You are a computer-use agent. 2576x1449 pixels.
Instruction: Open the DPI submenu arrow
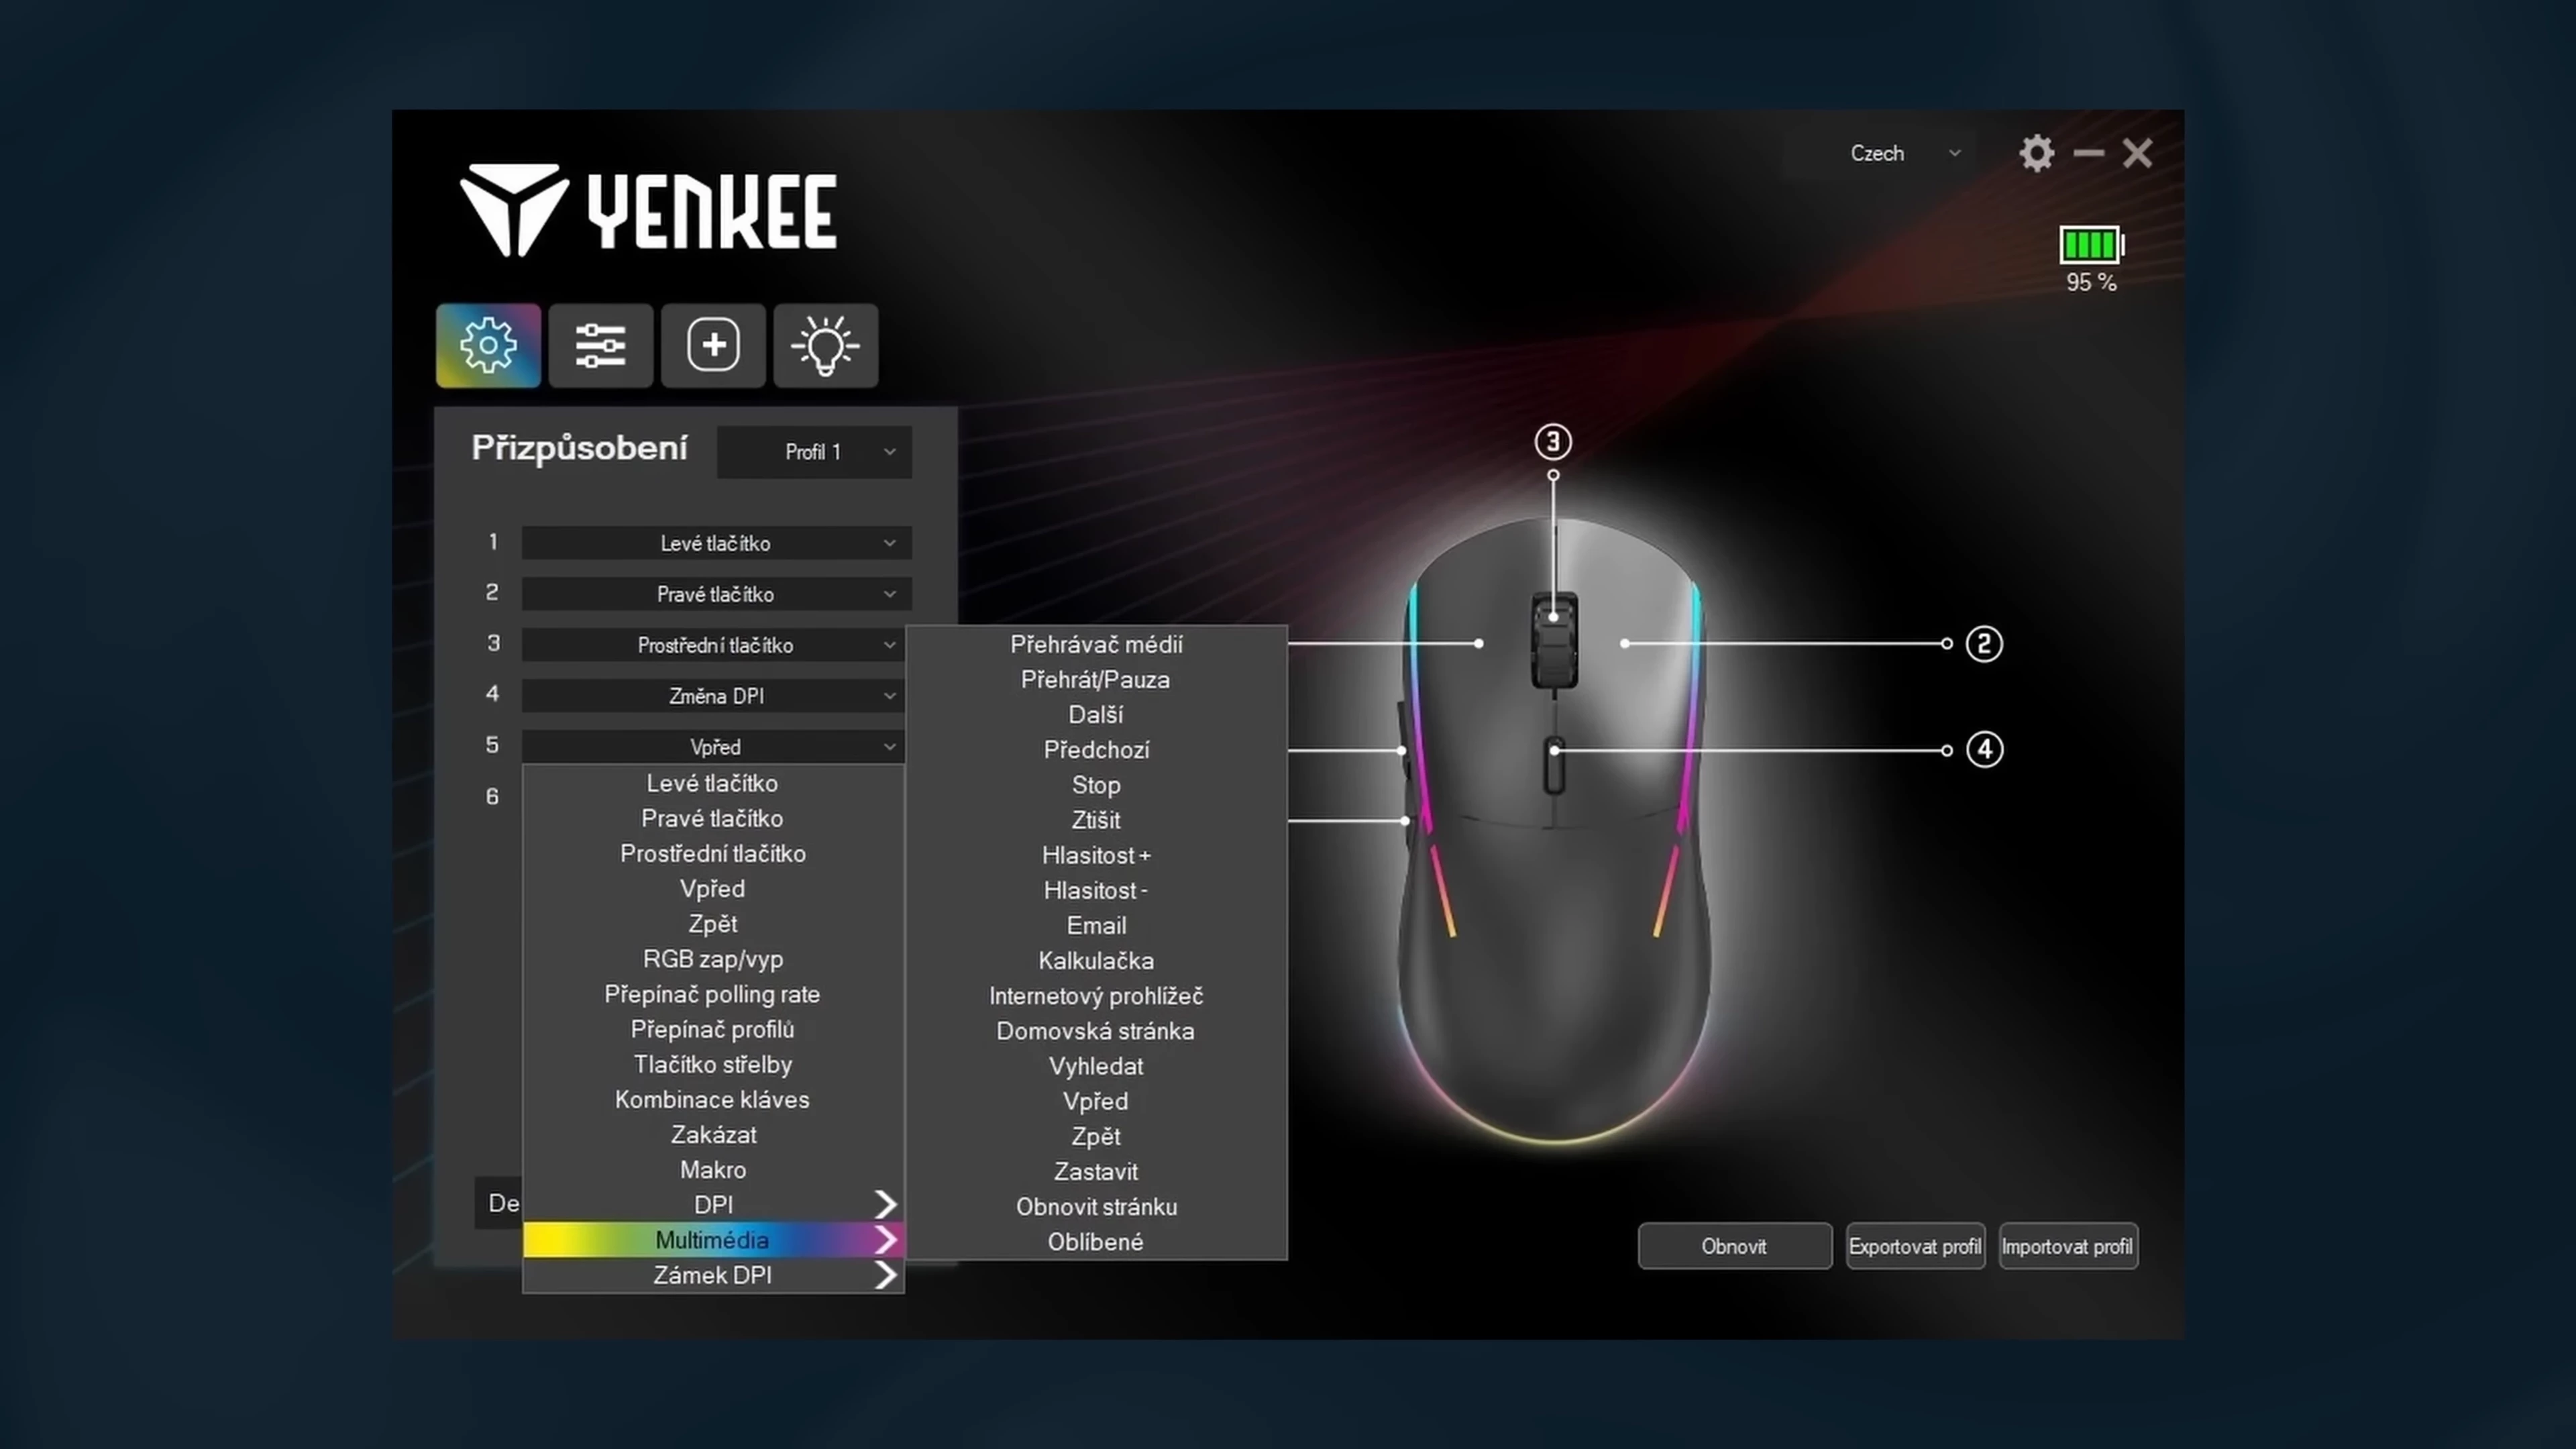[x=884, y=1204]
